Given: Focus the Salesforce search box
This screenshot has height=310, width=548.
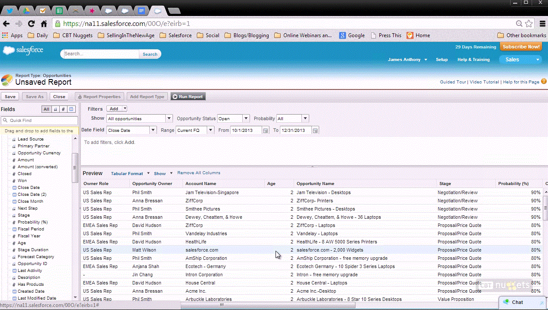Looking at the screenshot, I should [101, 54].
